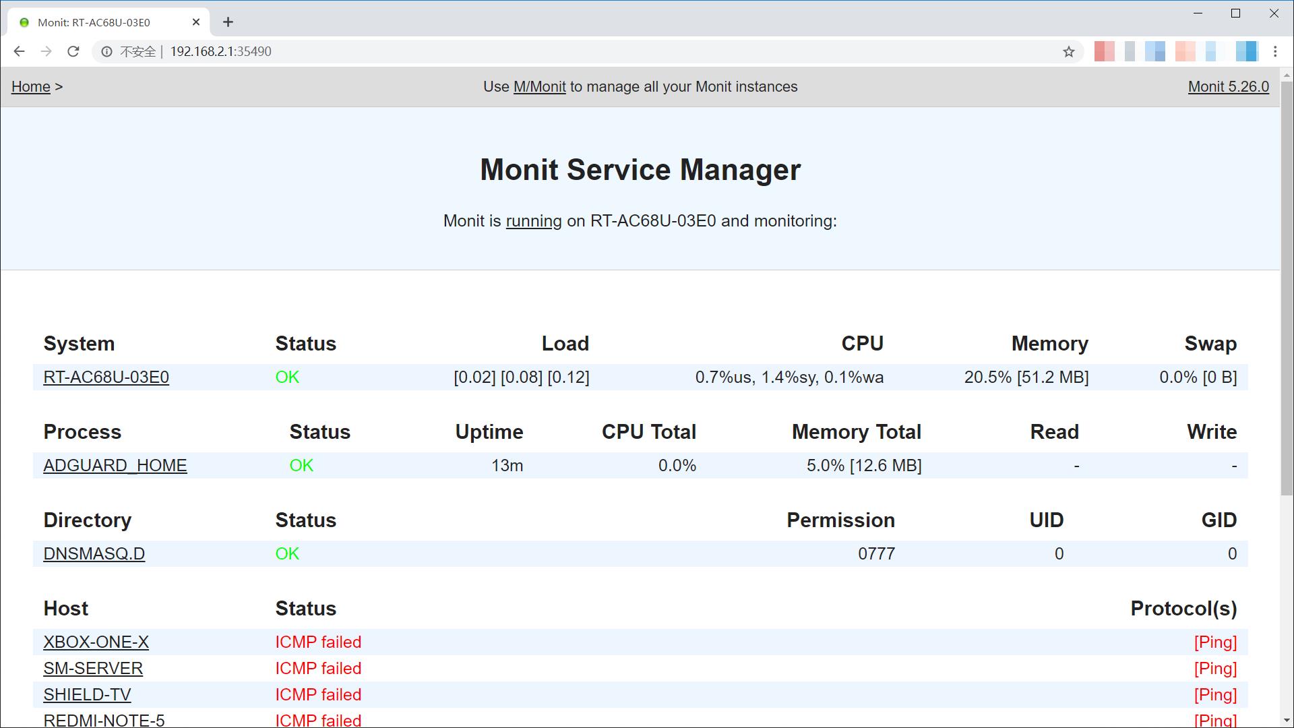1294x728 pixels.
Task: Open the M/Monit link
Action: 539,87
